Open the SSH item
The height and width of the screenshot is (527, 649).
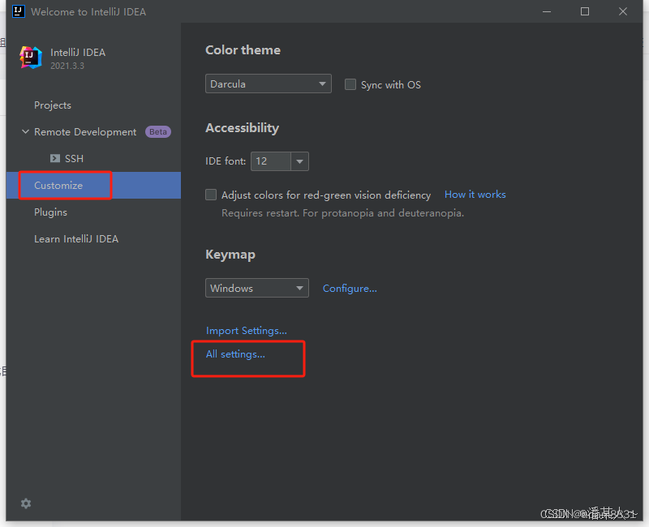[74, 158]
